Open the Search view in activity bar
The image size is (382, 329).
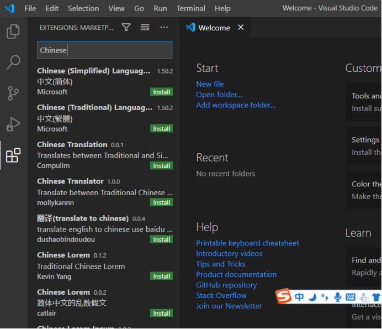(13, 62)
